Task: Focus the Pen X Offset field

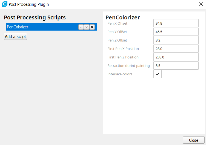Action: pos(176,23)
